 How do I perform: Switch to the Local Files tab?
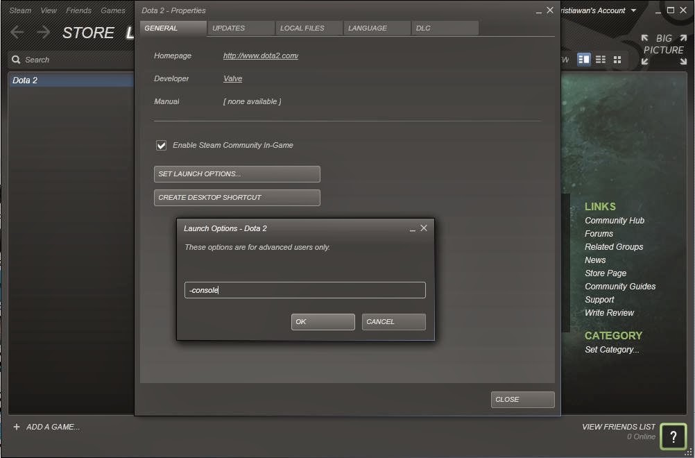[x=309, y=28]
